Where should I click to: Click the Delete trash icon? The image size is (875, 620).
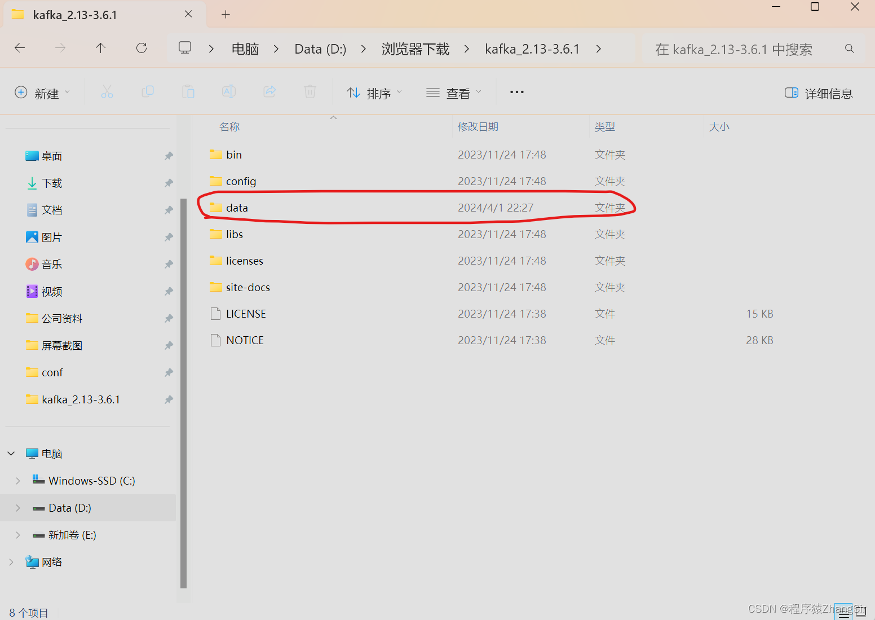tap(310, 92)
